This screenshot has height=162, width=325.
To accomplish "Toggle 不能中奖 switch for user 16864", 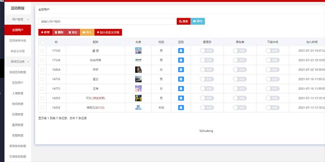I will click(x=273, y=70).
